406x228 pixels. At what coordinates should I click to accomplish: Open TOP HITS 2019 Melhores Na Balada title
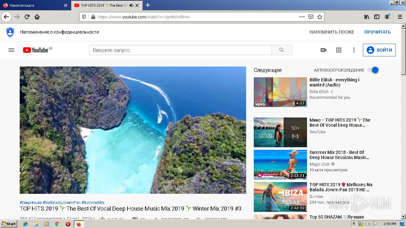[x=341, y=187]
